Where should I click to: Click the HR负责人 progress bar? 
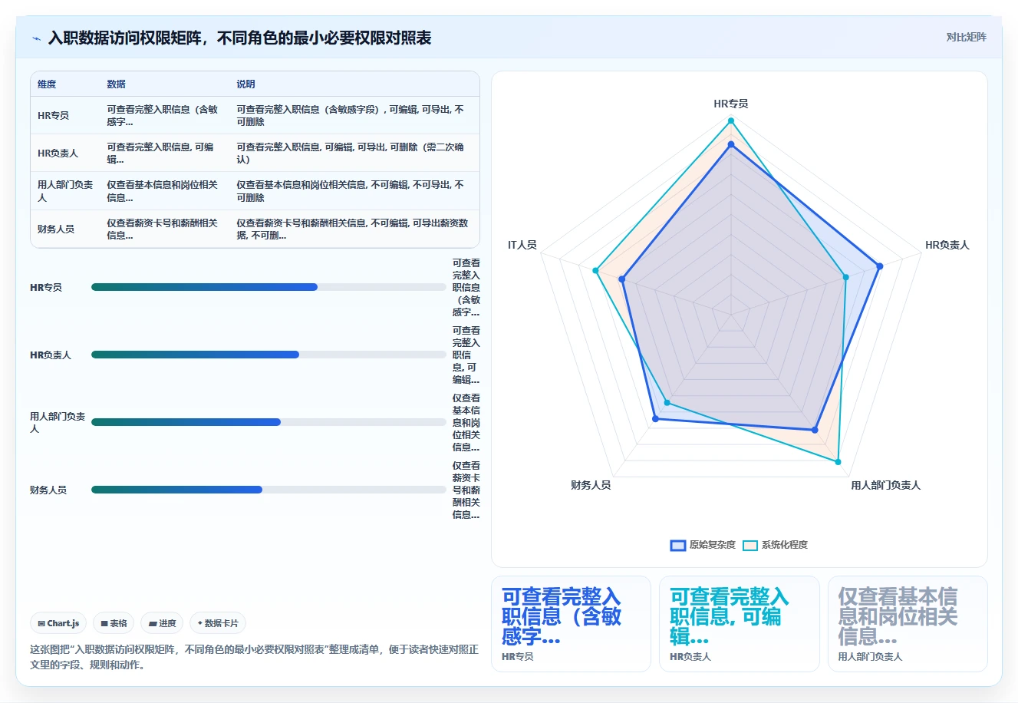pos(269,355)
